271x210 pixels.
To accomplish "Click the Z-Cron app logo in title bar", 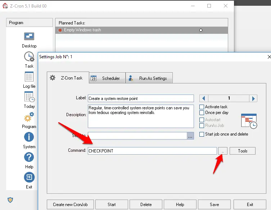I will pos(5,6).
